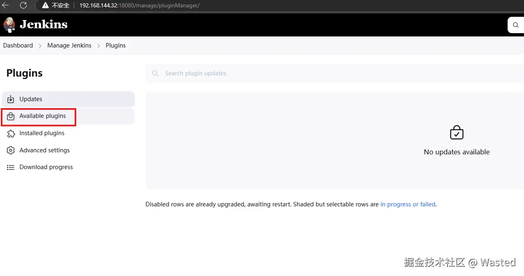The image size is (524, 276).
Task: Click the Advanced settings gear icon
Action: coord(11,150)
